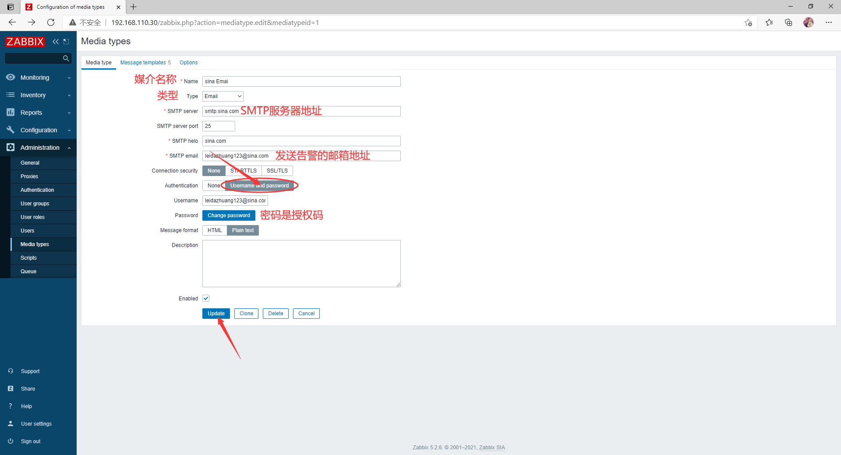Click the Administration gear icon
841x455 pixels.
(11, 148)
